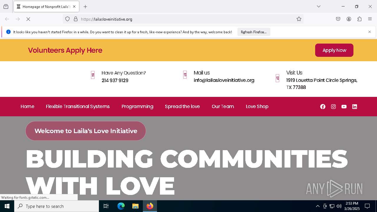Go forward to next page
The width and height of the screenshot is (377, 212).
click(x=18, y=19)
